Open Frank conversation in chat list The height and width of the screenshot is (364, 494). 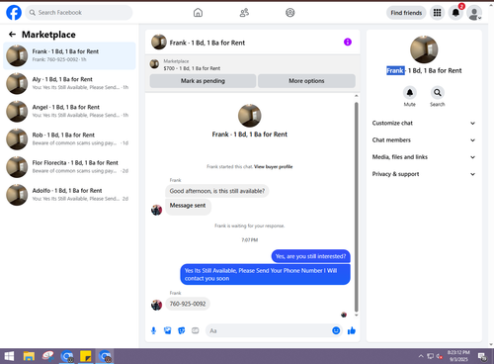coord(69,55)
